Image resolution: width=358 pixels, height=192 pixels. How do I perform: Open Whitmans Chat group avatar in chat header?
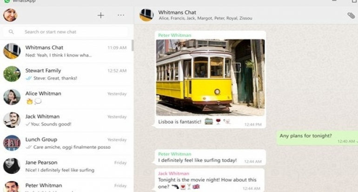[x=146, y=15]
